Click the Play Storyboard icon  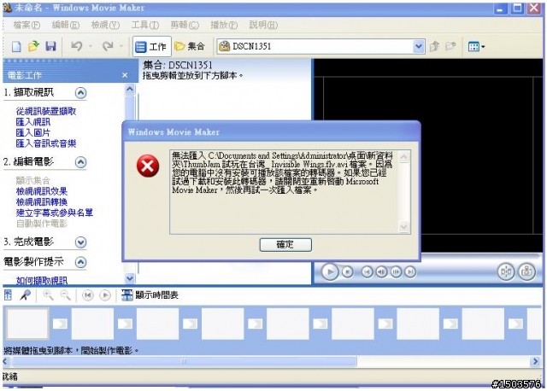(104, 295)
